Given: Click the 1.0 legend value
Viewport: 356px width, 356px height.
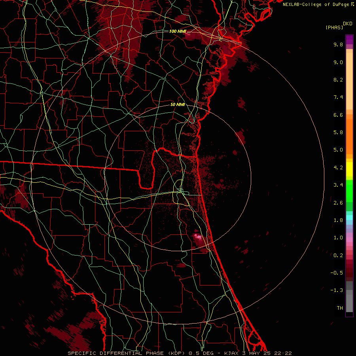Looking at the screenshot, I should 338,238.
